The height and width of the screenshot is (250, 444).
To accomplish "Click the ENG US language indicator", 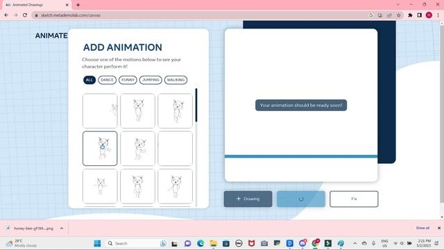I will 384,244.
